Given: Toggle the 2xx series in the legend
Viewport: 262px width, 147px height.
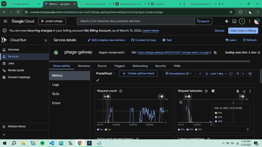Looking at the screenshot, I should [x=100, y=129].
